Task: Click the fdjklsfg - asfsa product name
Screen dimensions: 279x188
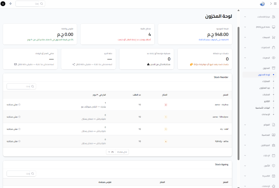Action: click(222, 141)
